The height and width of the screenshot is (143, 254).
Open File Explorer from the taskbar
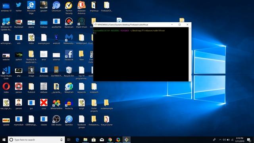[85, 139]
